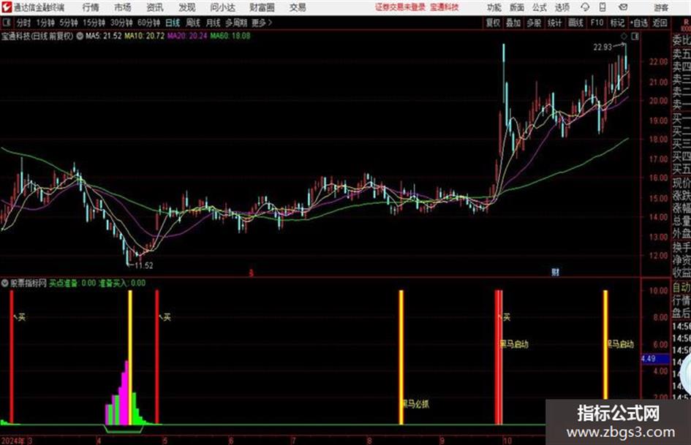Click the 返回 back button
This screenshot has width=691, height=445.
tap(660, 23)
